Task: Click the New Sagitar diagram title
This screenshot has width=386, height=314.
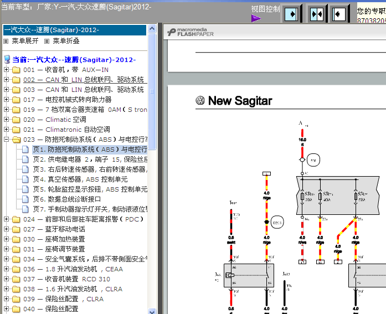Action: click(240, 101)
